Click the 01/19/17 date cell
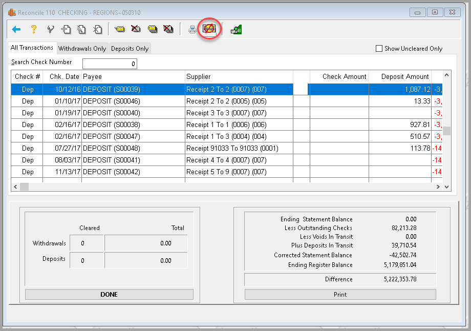This screenshot has width=471, height=331. [x=62, y=113]
